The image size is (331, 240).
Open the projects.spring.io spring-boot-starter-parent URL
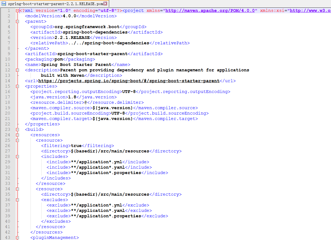point(129,81)
